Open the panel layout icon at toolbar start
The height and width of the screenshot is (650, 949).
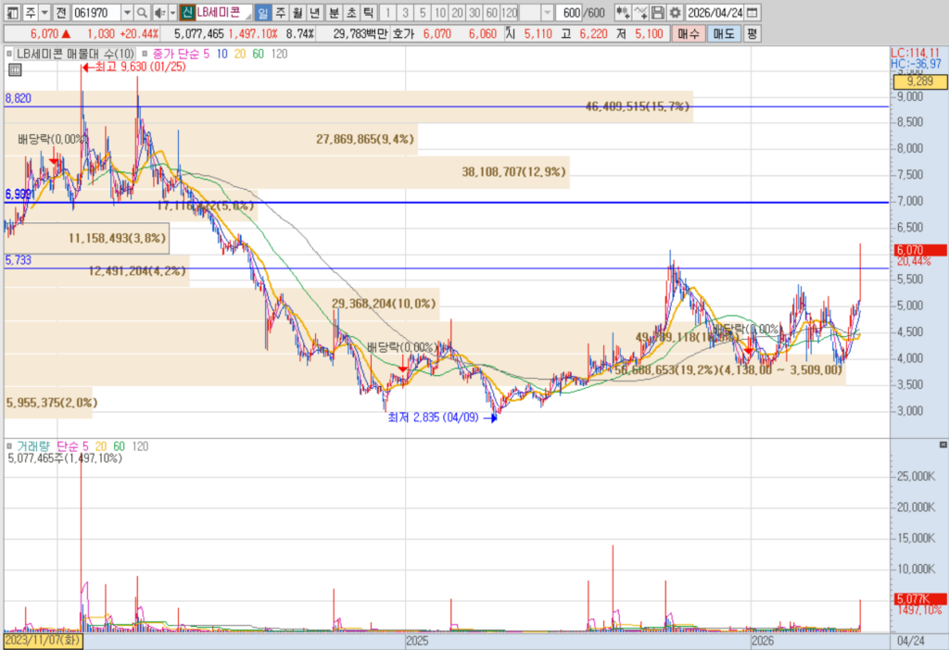(x=11, y=13)
